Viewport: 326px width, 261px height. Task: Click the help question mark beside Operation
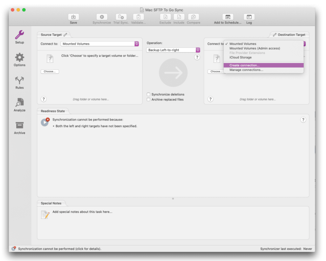click(197, 57)
